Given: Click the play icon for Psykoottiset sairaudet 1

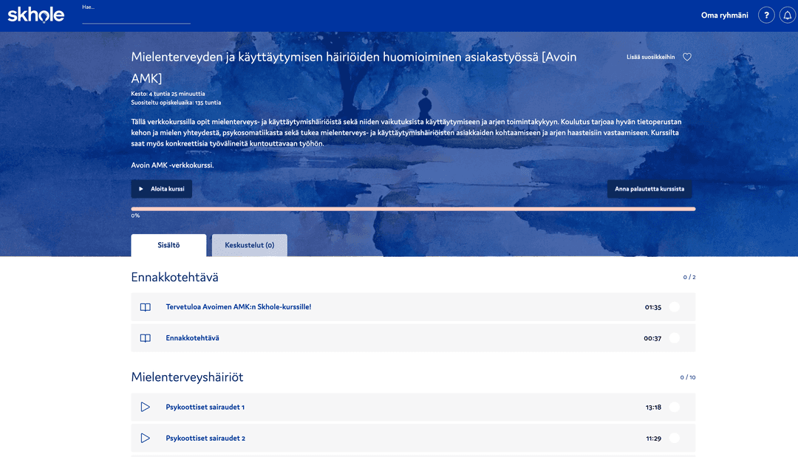Looking at the screenshot, I should 146,407.
